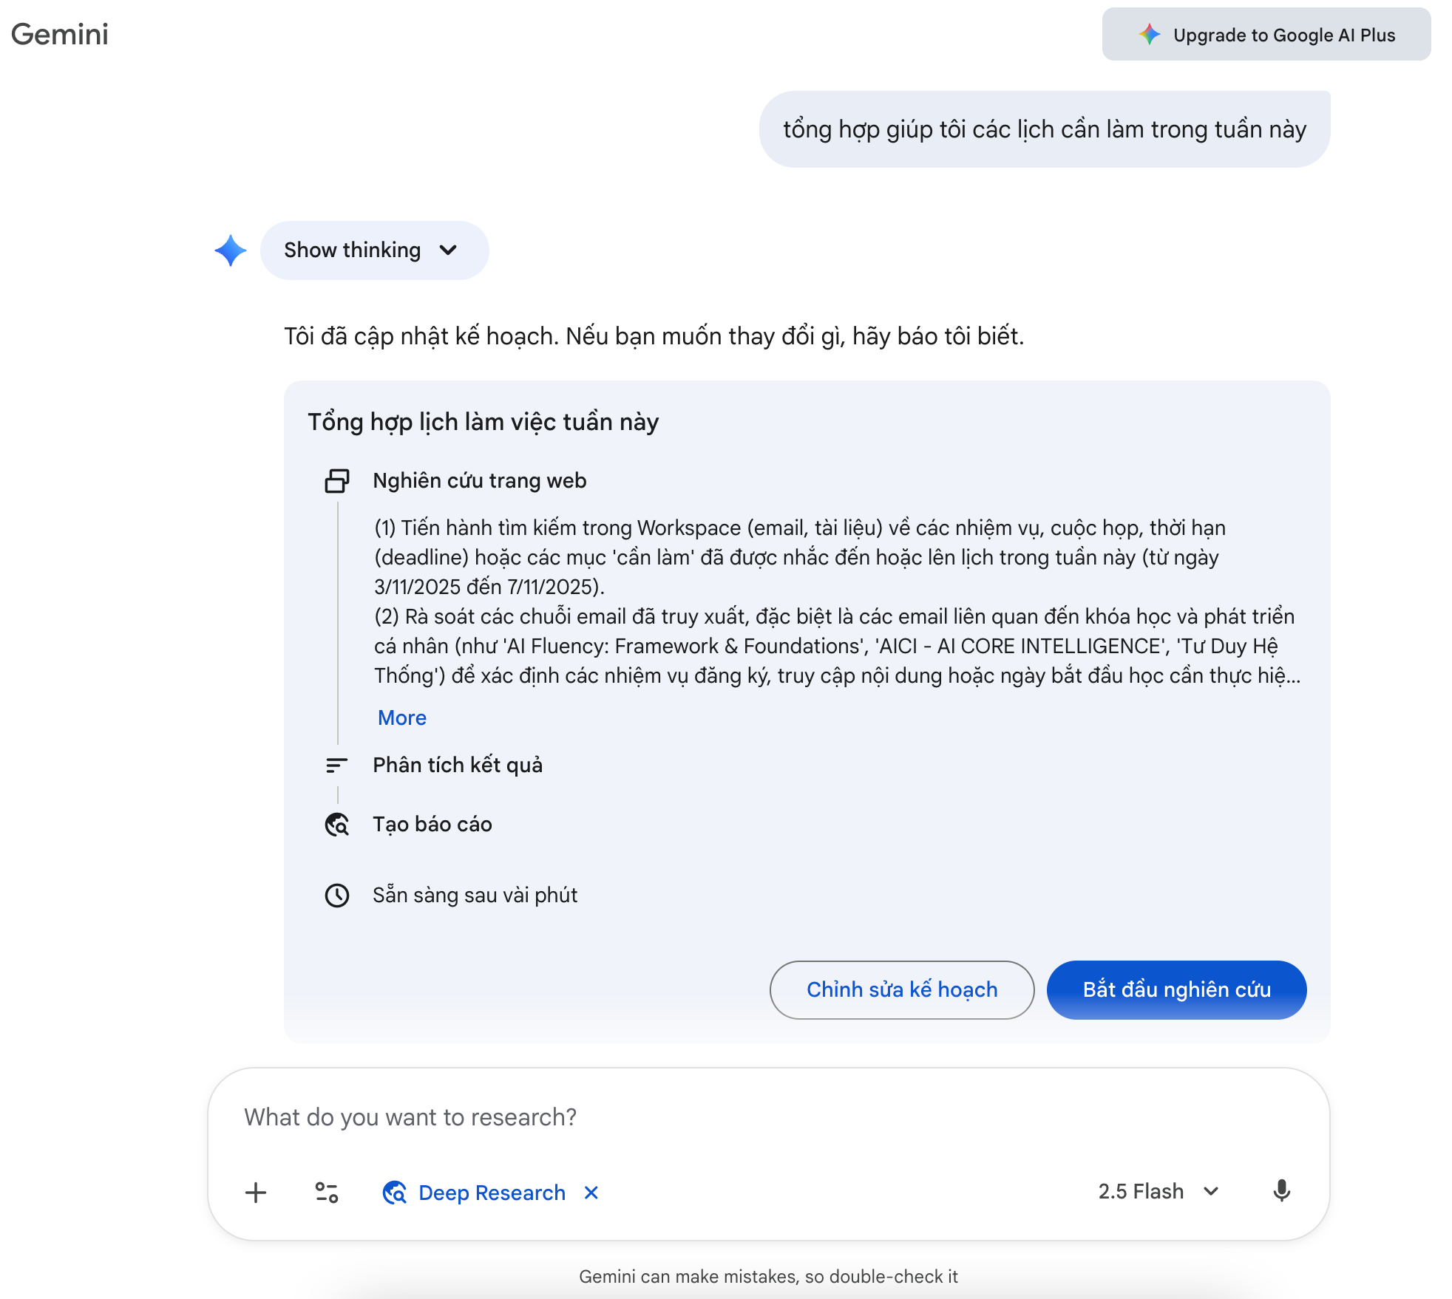Image resolution: width=1452 pixels, height=1299 pixels.
Task: Click the 'Nghiên cứu trang web' windows icon
Action: click(x=337, y=480)
